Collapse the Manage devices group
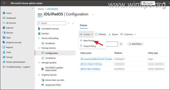The image size is (170, 90). (39, 48)
